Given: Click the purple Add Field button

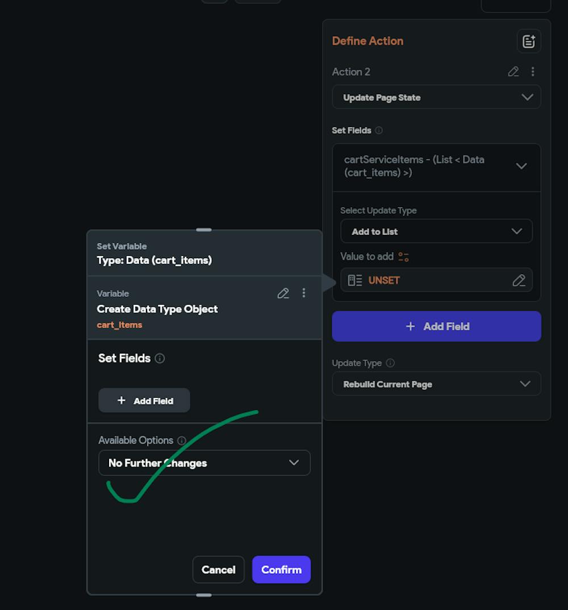Looking at the screenshot, I should pos(436,326).
